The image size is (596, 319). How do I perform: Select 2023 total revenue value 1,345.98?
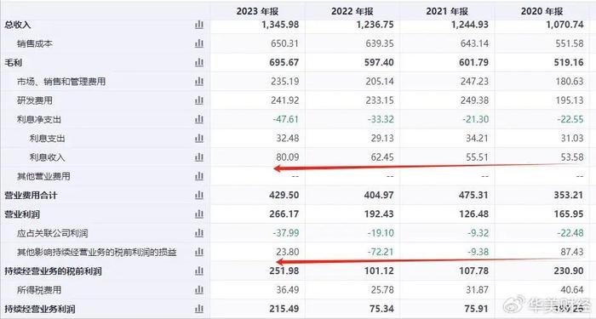click(x=280, y=25)
